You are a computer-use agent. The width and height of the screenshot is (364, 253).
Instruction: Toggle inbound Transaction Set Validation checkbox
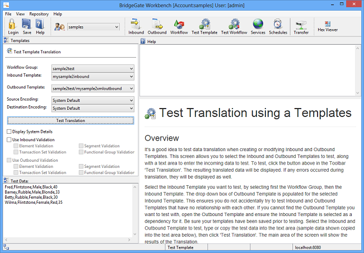coord(16,152)
